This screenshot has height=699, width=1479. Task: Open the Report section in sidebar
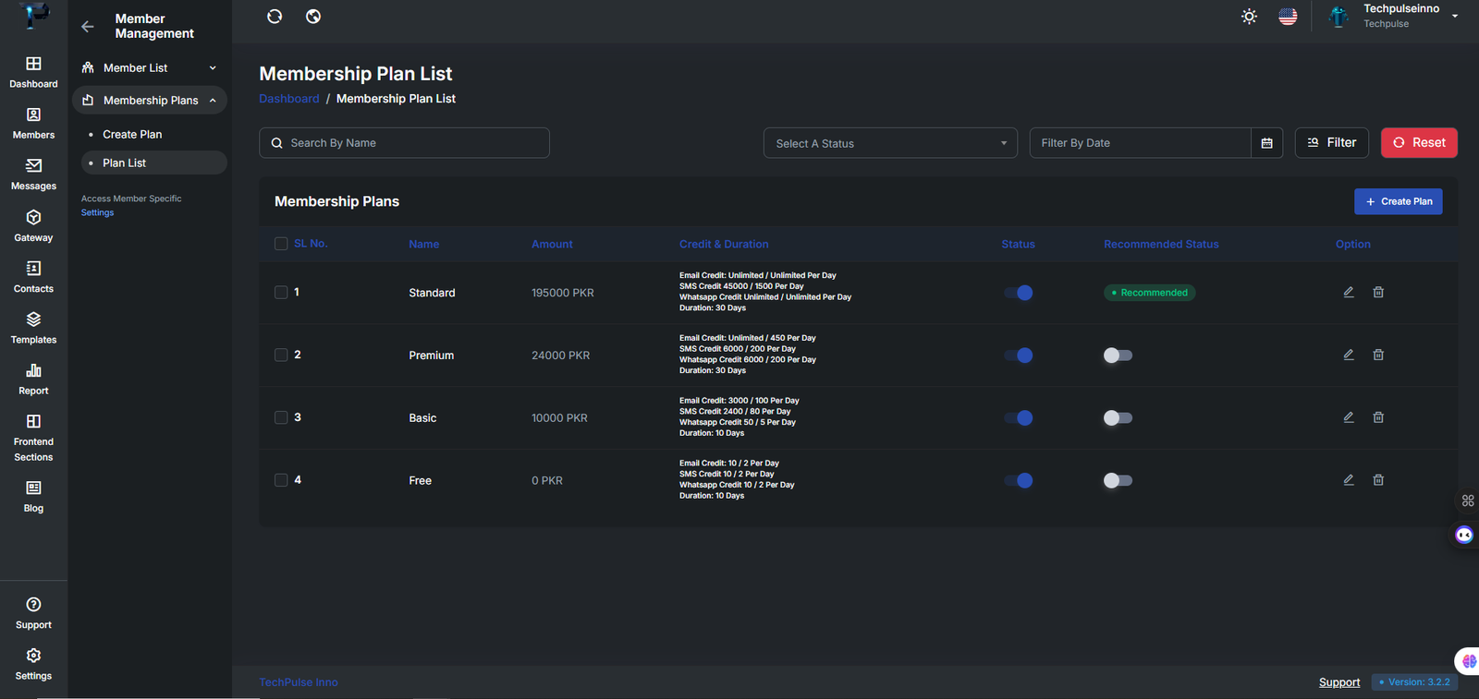[x=33, y=379]
